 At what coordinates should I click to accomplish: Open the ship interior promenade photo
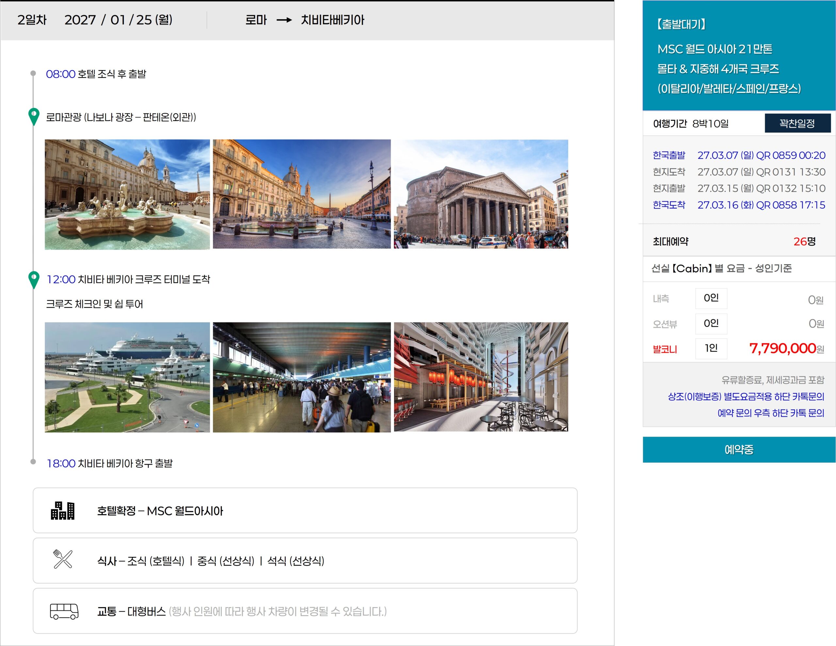tap(481, 377)
